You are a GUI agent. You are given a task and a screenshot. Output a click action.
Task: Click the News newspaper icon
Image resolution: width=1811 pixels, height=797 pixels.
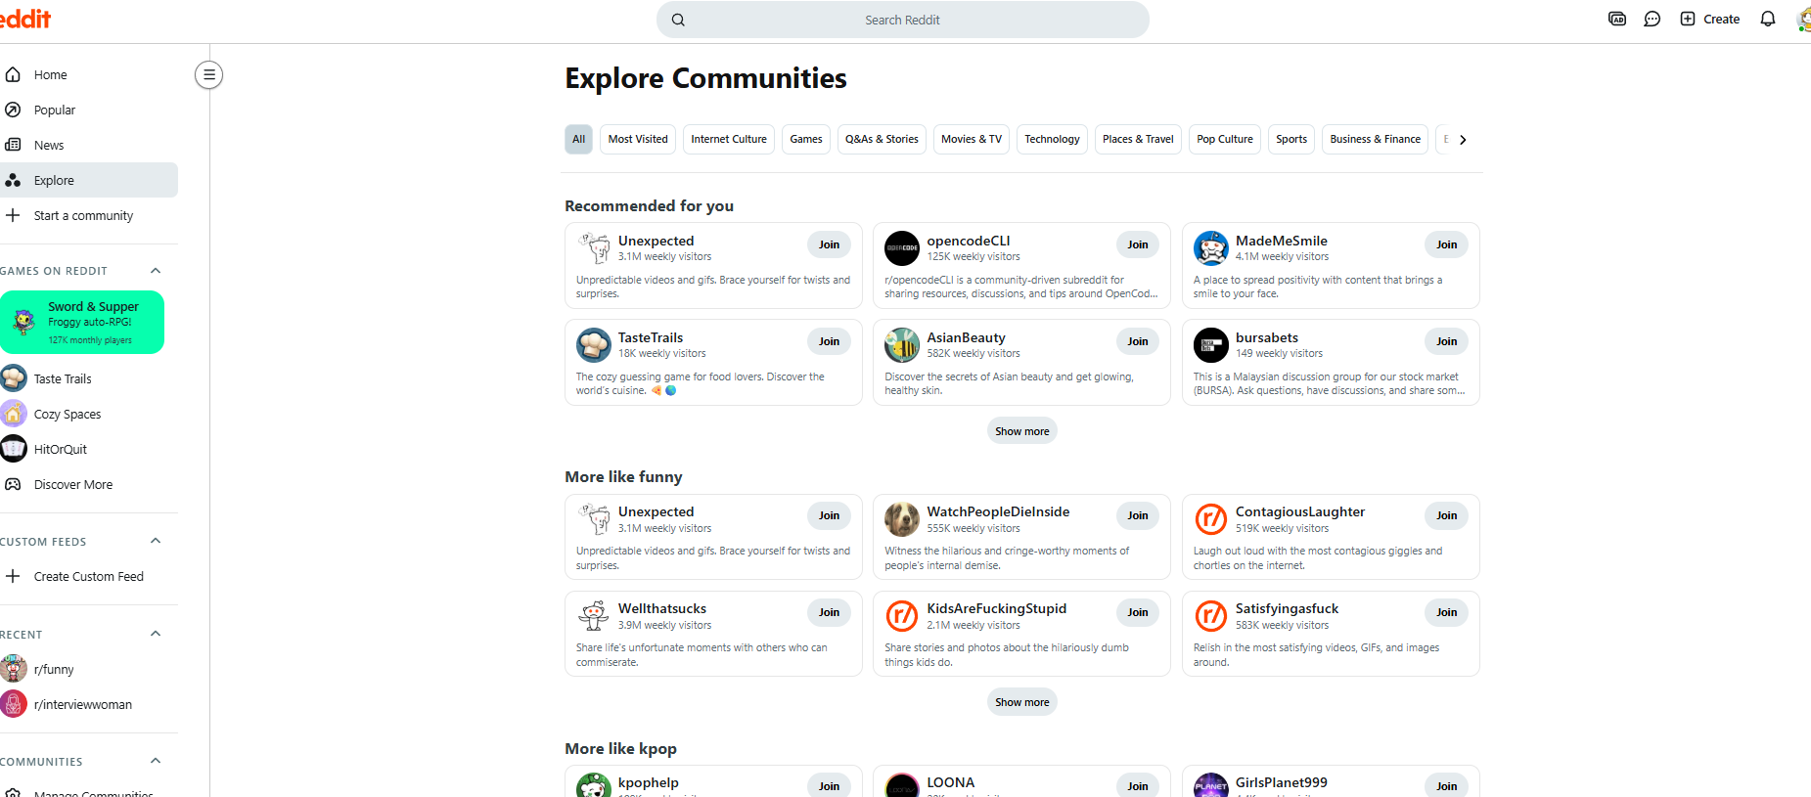(13, 145)
